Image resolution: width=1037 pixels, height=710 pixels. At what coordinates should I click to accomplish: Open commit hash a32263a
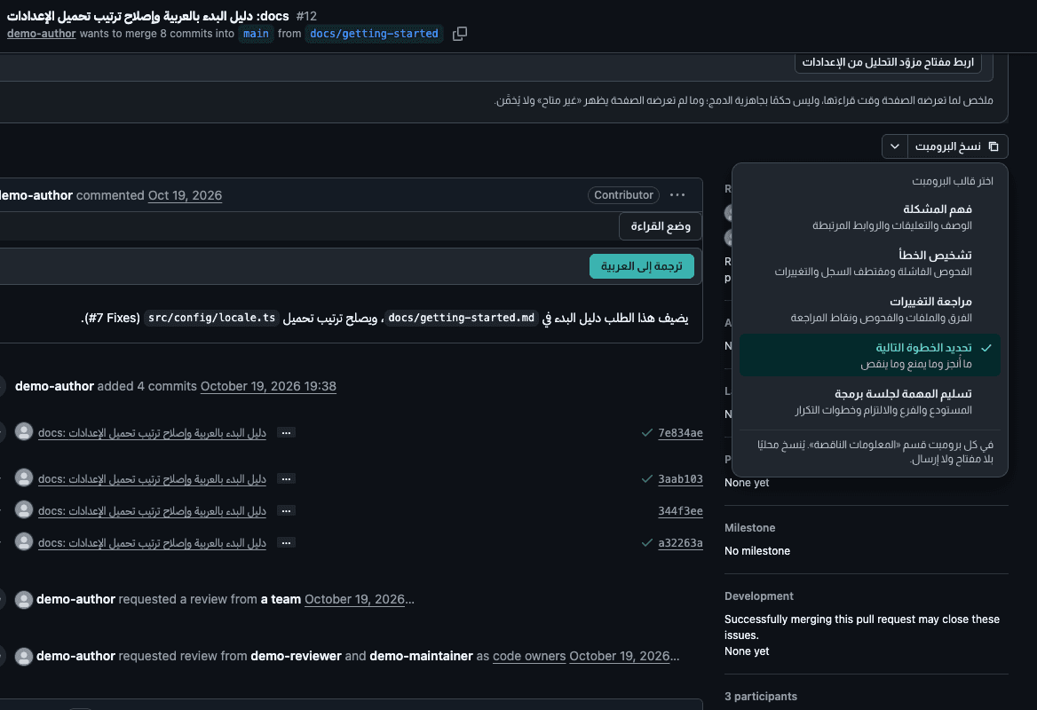pos(680,543)
